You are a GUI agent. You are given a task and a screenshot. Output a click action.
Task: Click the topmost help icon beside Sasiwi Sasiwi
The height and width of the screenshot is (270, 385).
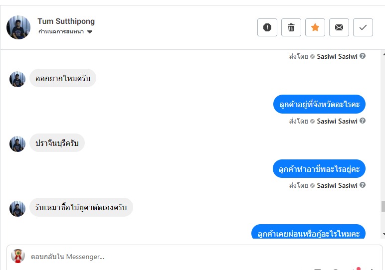363,56
